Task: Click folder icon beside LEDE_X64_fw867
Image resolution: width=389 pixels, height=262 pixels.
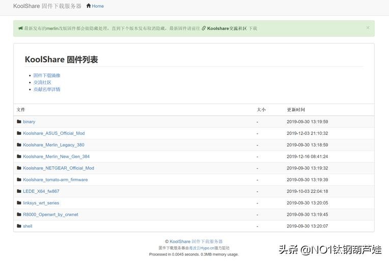Action: point(19,191)
